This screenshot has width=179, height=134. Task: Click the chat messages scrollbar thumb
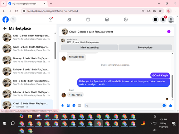tap(172, 86)
